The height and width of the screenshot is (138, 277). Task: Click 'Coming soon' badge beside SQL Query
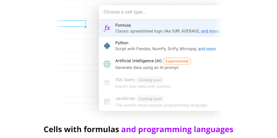(x=150, y=80)
